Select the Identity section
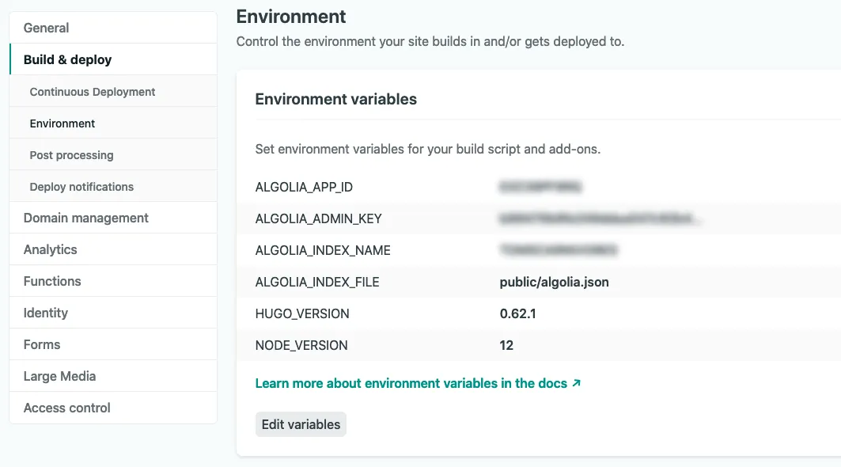841x467 pixels. pos(45,312)
